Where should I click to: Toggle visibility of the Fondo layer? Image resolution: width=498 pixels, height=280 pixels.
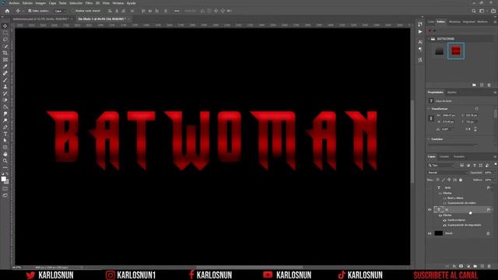pyautogui.click(x=430, y=233)
